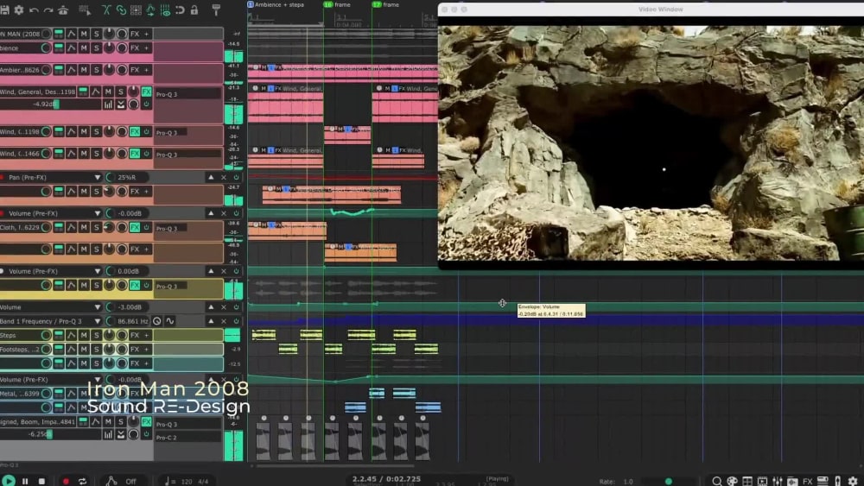
Task: Adjust volume fader showing -6.25dB
Action: tap(49, 434)
